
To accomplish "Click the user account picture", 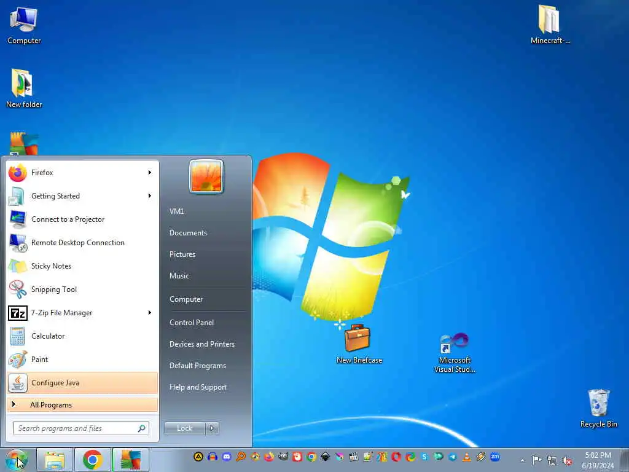I will [206, 176].
